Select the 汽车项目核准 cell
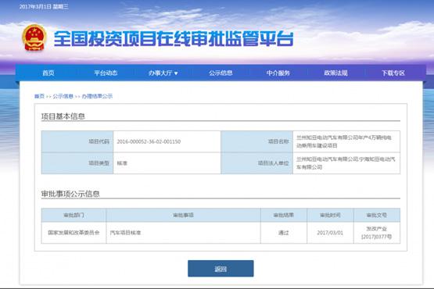This screenshot has width=434, height=289. [183, 233]
